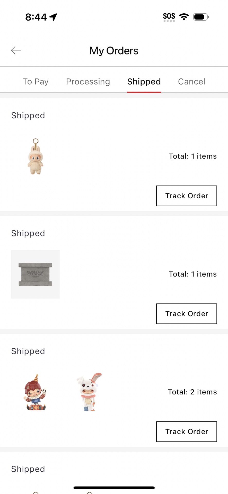Track the bunny keychain order
The image size is (228, 494).
tap(187, 196)
